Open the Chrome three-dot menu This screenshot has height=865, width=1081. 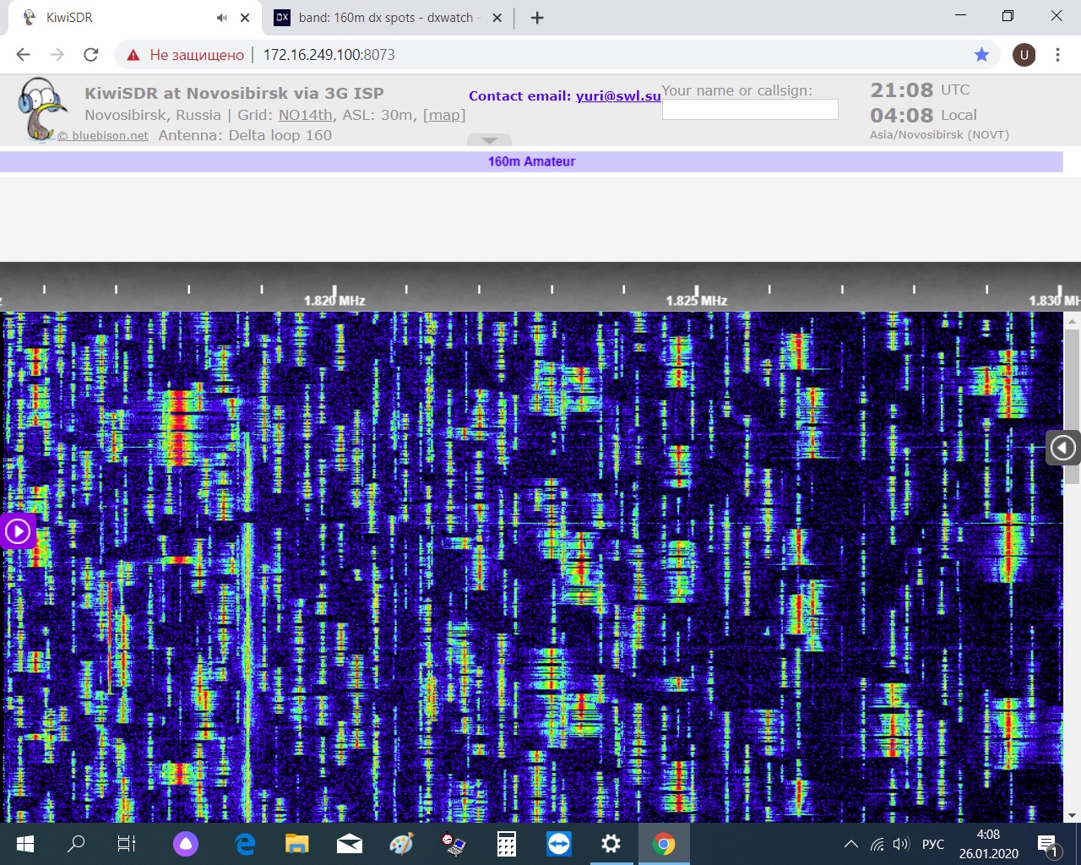point(1057,55)
